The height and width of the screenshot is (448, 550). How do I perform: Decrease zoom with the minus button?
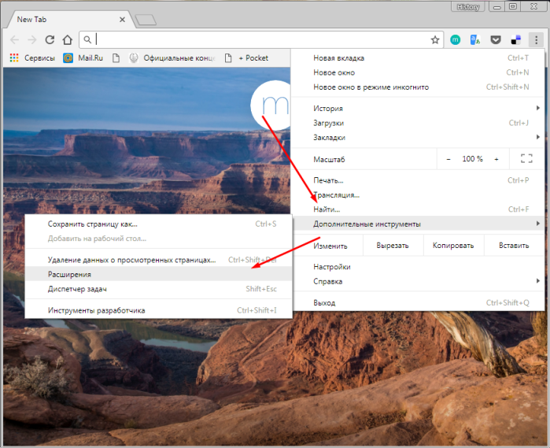[448, 159]
